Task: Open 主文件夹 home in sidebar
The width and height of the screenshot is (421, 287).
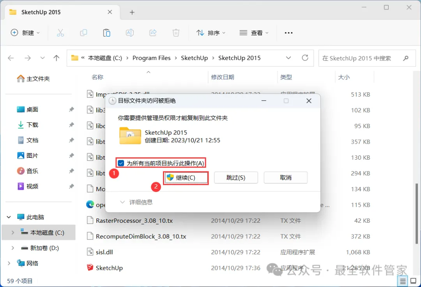Action: coord(33,79)
